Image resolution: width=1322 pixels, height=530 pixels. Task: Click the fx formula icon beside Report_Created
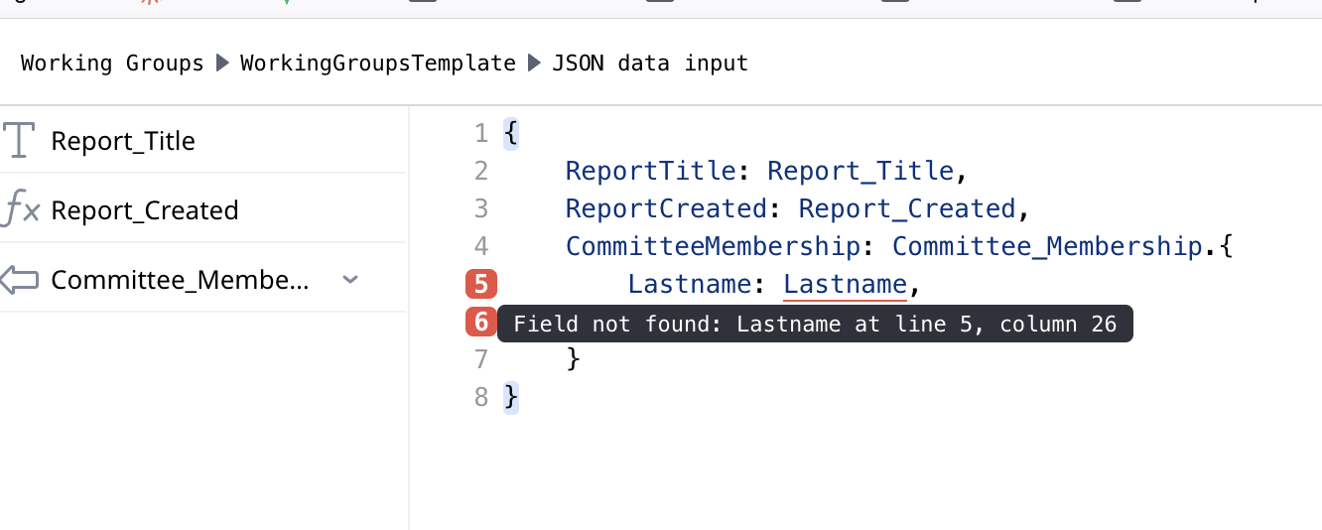tap(21, 210)
